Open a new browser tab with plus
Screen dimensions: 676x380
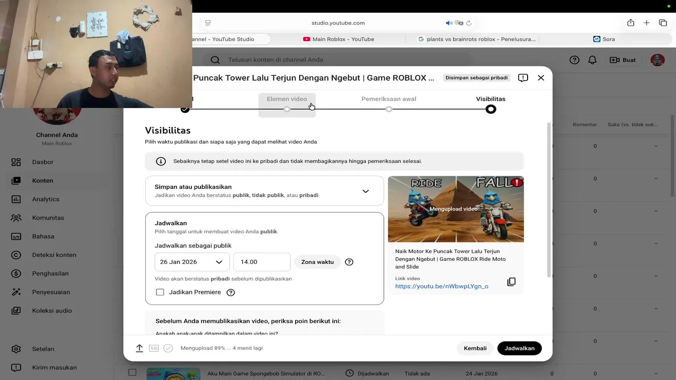[x=646, y=23]
